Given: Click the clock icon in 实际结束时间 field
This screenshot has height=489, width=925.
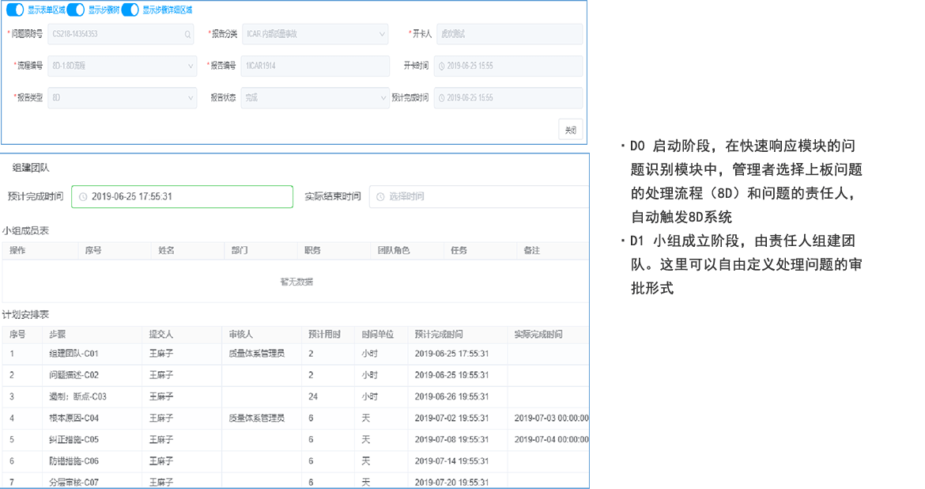Looking at the screenshot, I should (382, 196).
